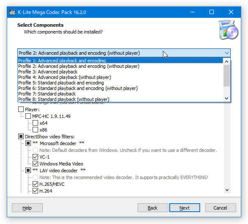Toggle the LAV video decoder group checkbox
Screen dimensions: 248x224
click(28, 171)
